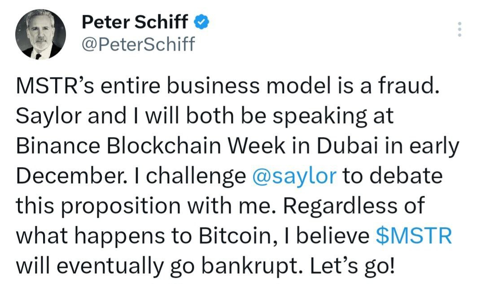Open the $MSTR cashtag link
The image size is (477, 284).
[413, 236]
